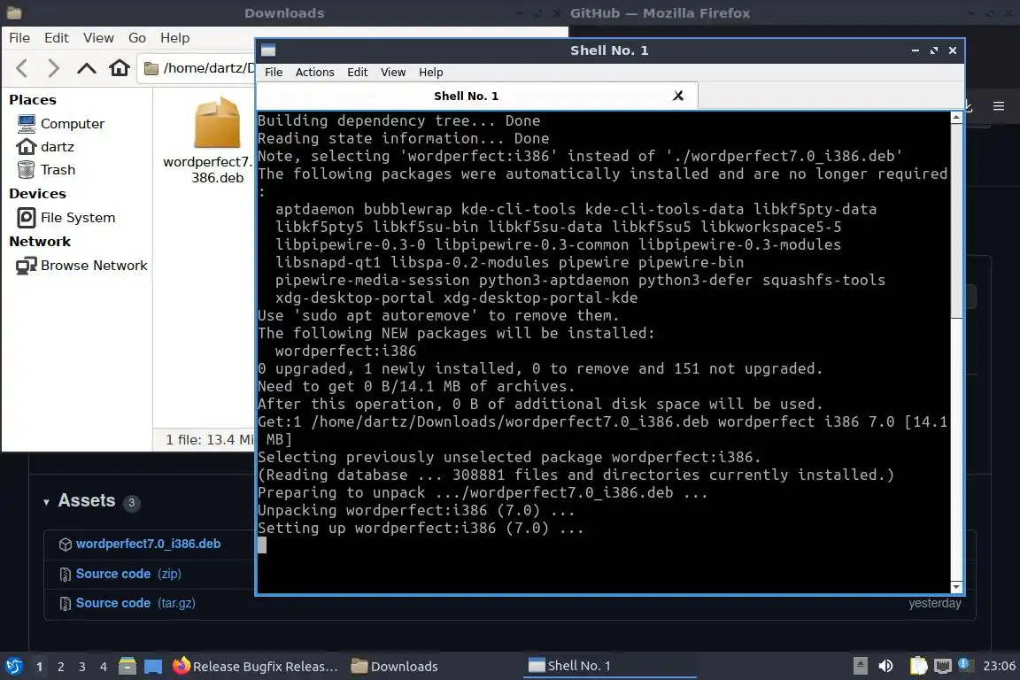The width and height of the screenshot is (1020, 680).
Task: Open the Help menu in Downloads window
Action: (x=175, y=38)
